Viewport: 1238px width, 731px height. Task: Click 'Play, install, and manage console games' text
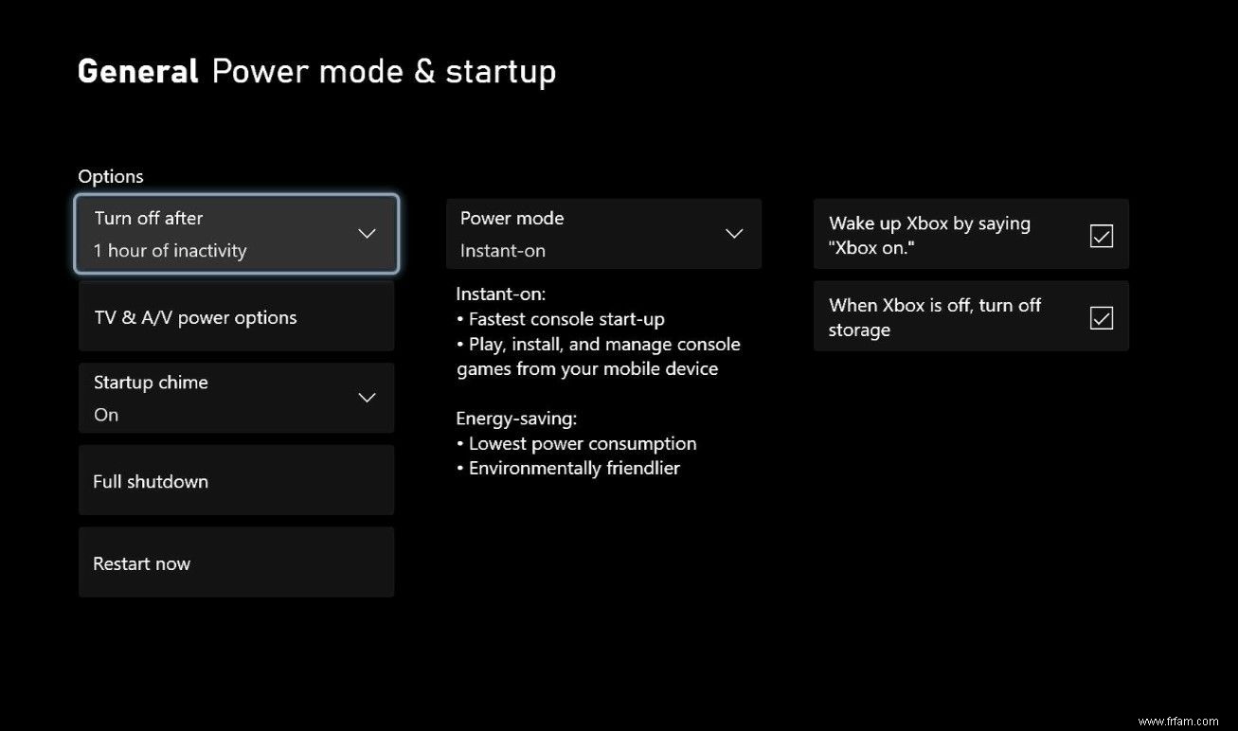(599, 356)
